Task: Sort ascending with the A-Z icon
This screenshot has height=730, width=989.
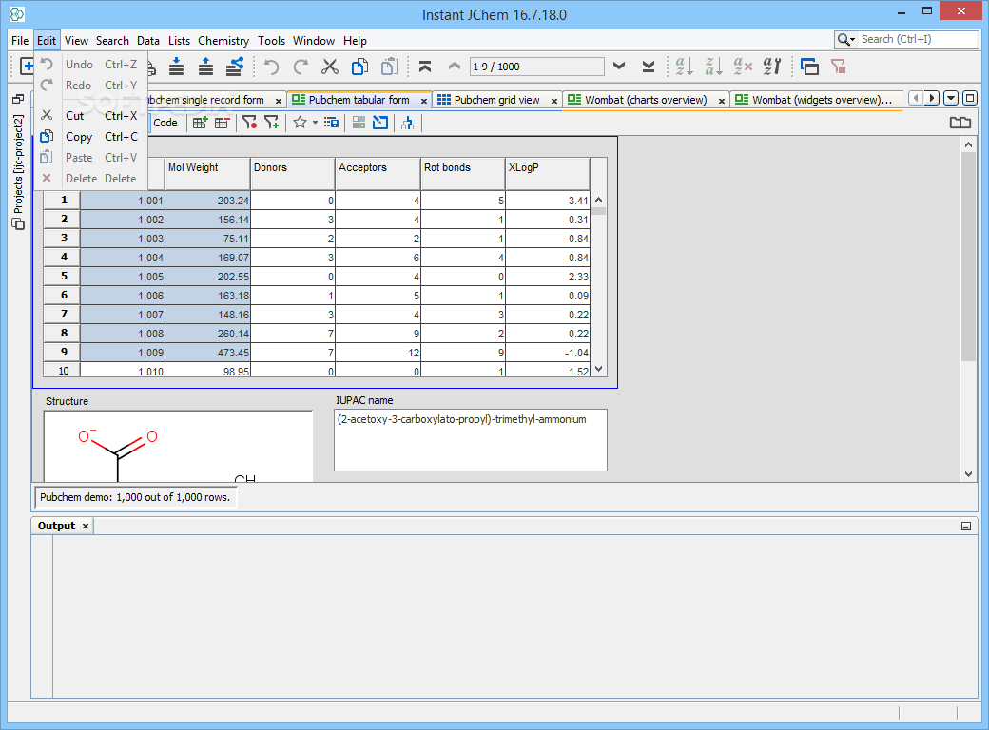Action: tap(684, 67)
